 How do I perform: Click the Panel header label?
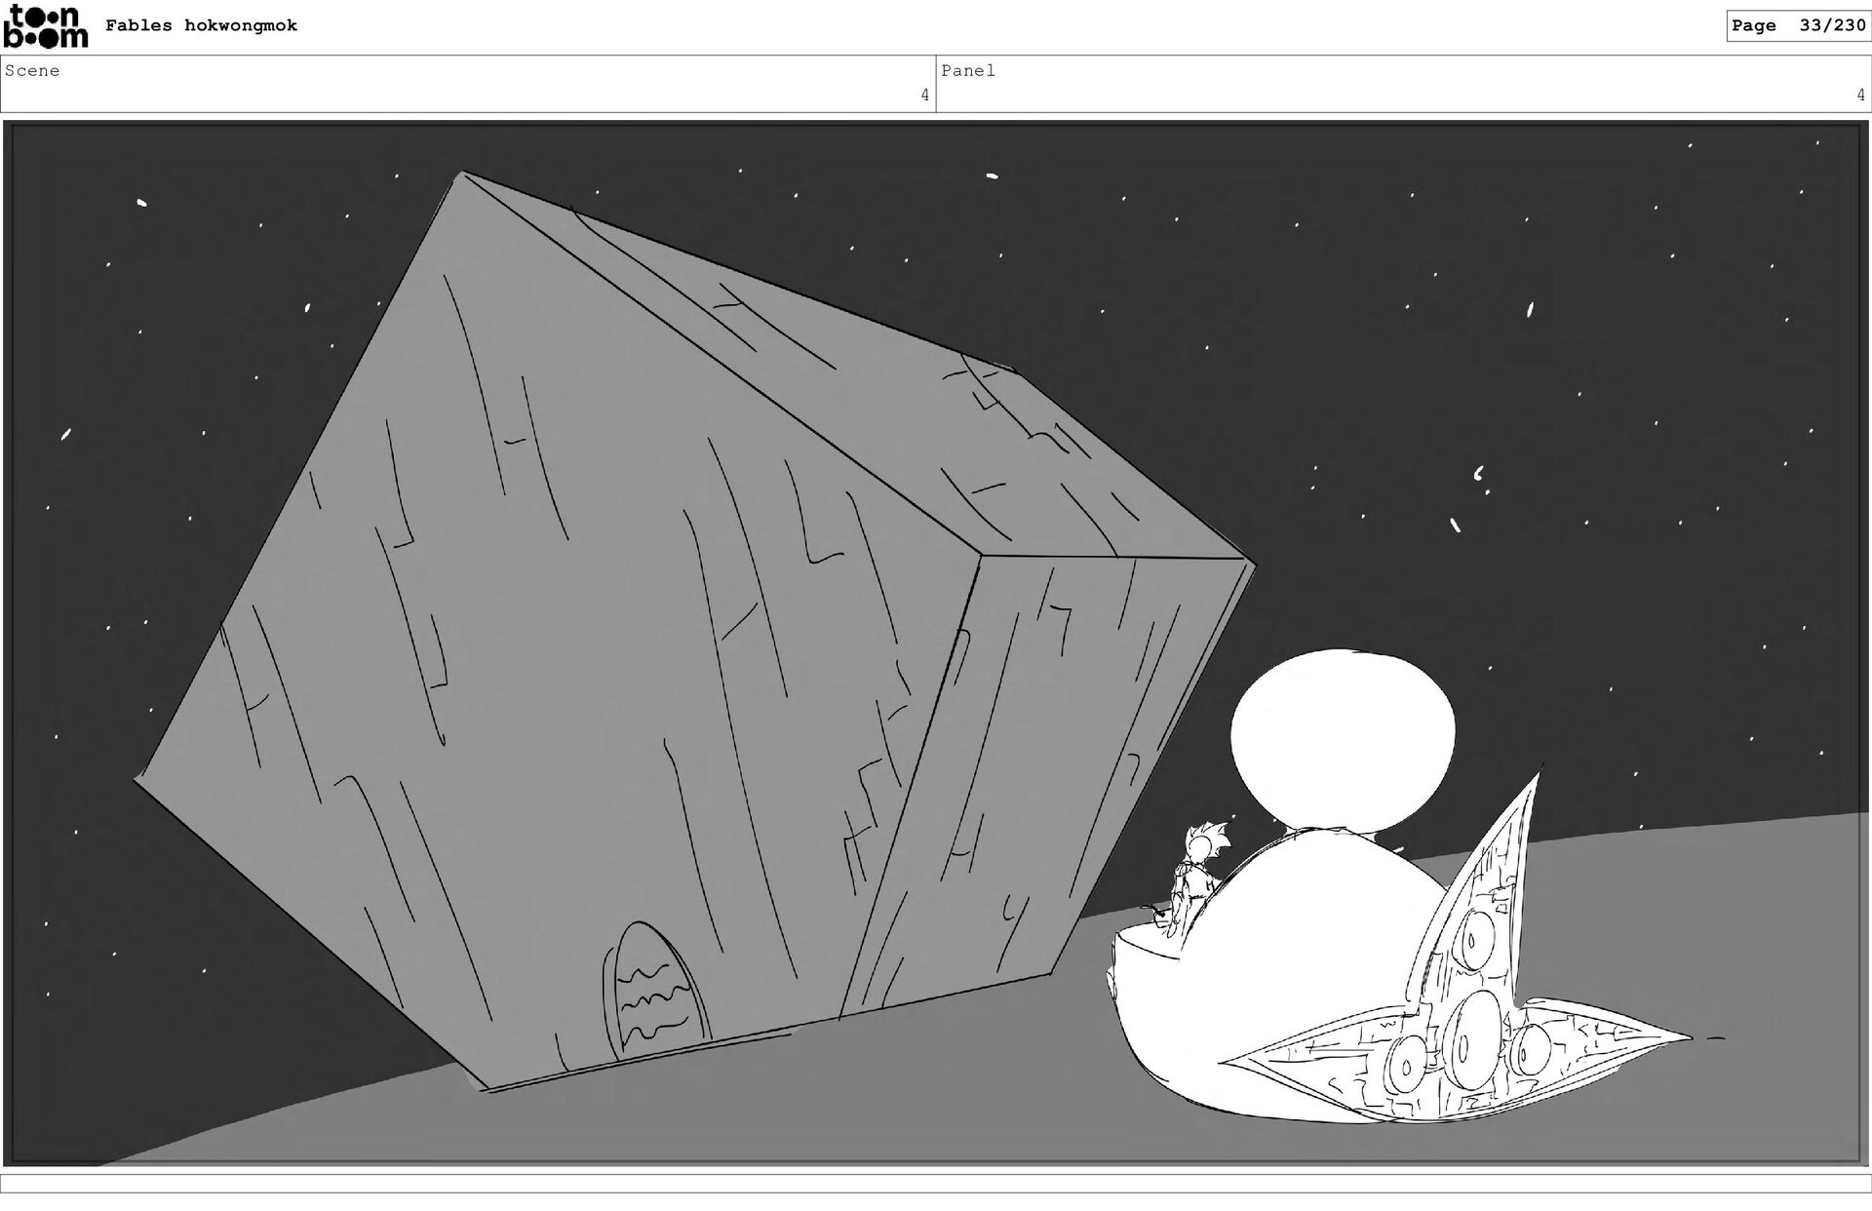[x=967, y=71]
